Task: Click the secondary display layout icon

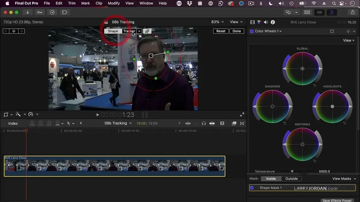Action: click(x=288, y=12)
